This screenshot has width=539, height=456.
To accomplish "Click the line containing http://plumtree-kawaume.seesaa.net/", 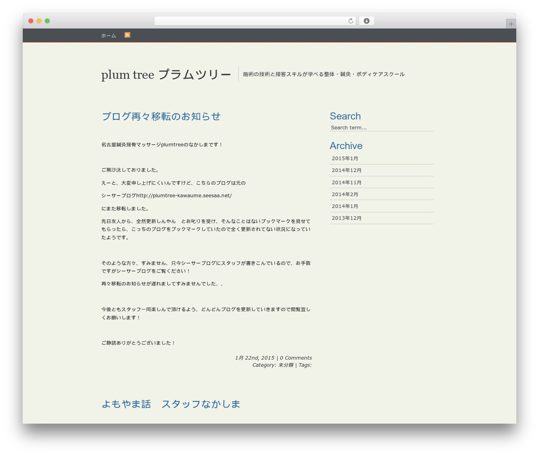I will click(166, 196).
